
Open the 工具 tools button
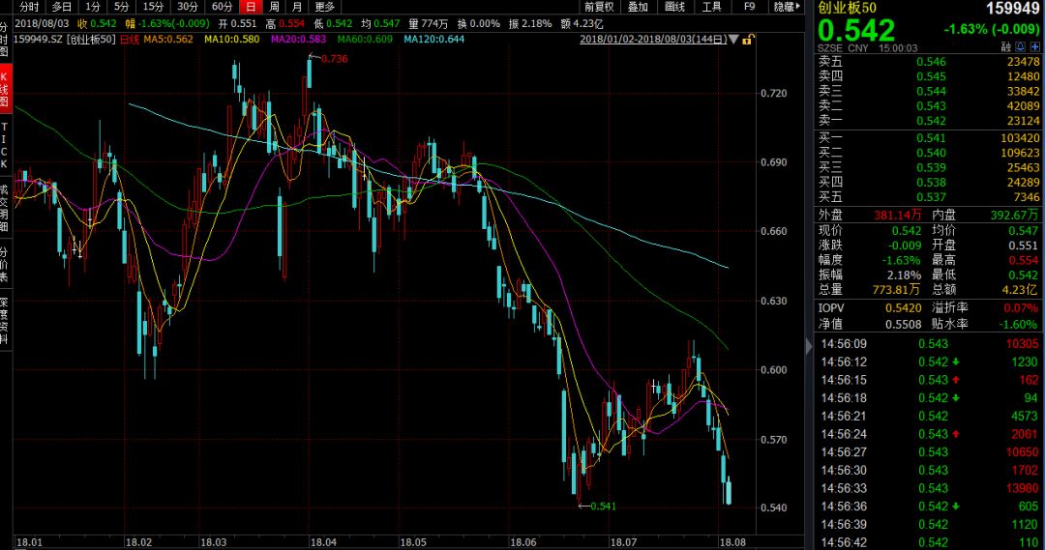pyautogui.click(x=711, y=7)
